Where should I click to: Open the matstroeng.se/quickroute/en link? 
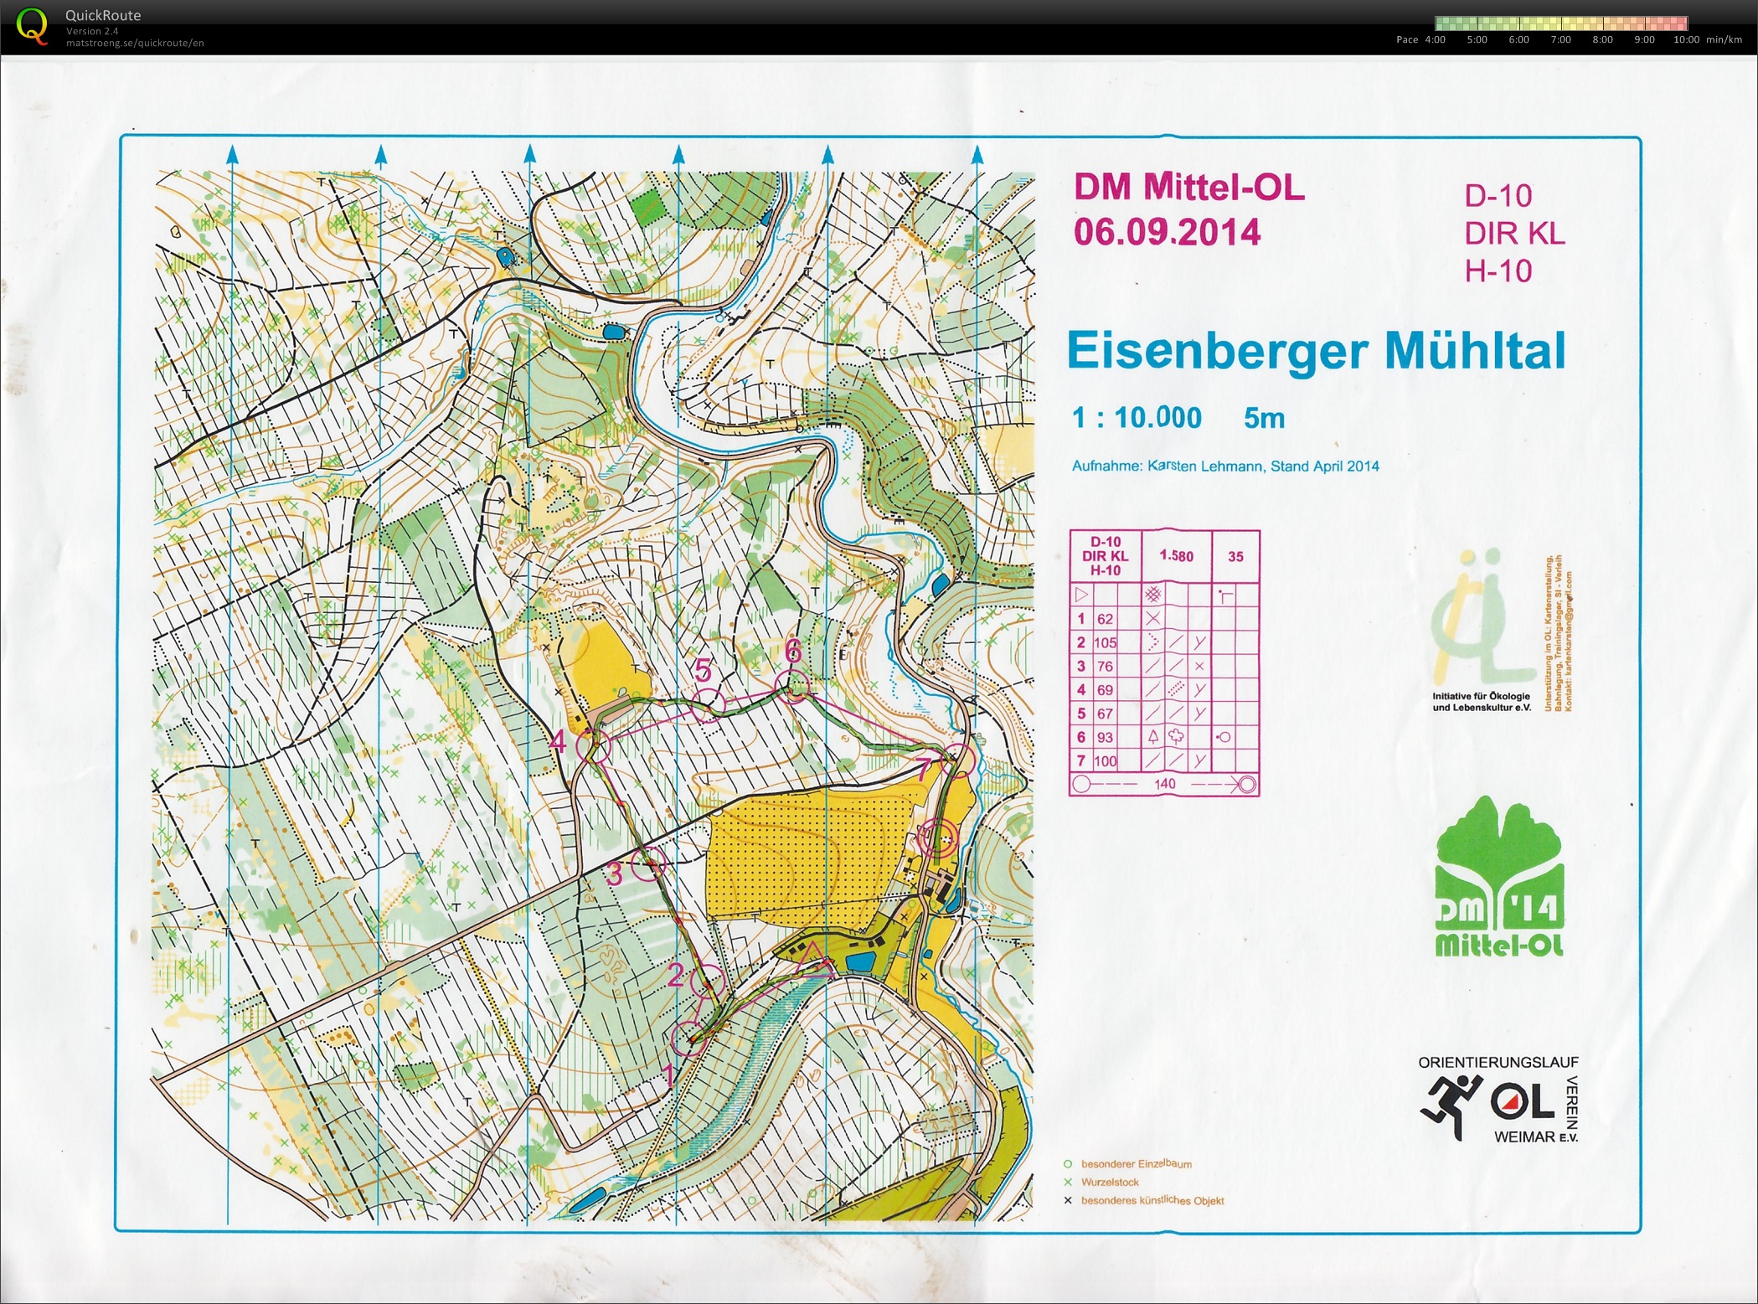pyautogui.click(x=135, y=43)
